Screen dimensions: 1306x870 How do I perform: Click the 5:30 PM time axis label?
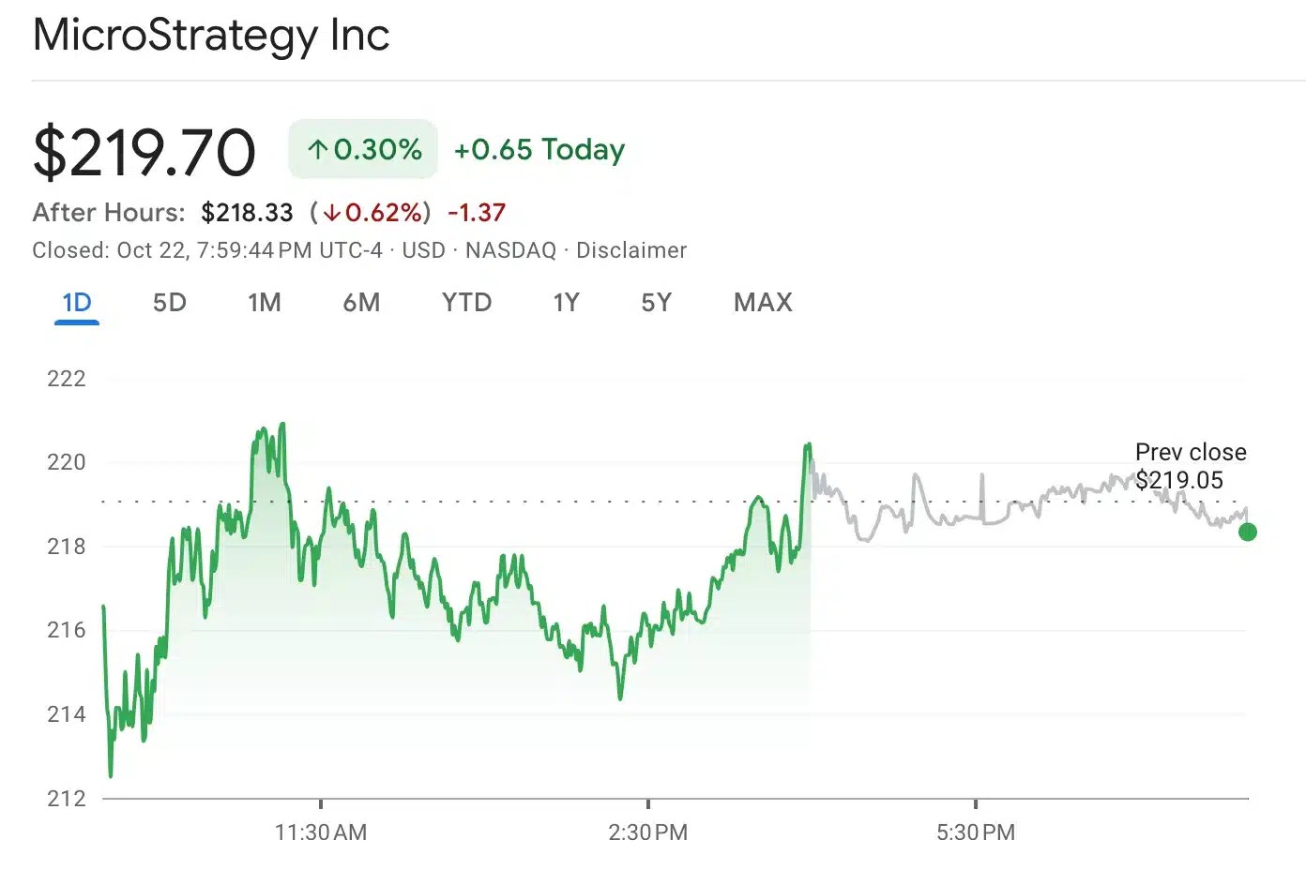(976, 832)
